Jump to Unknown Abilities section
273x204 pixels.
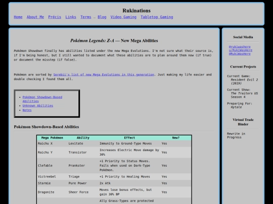point(38,106)
